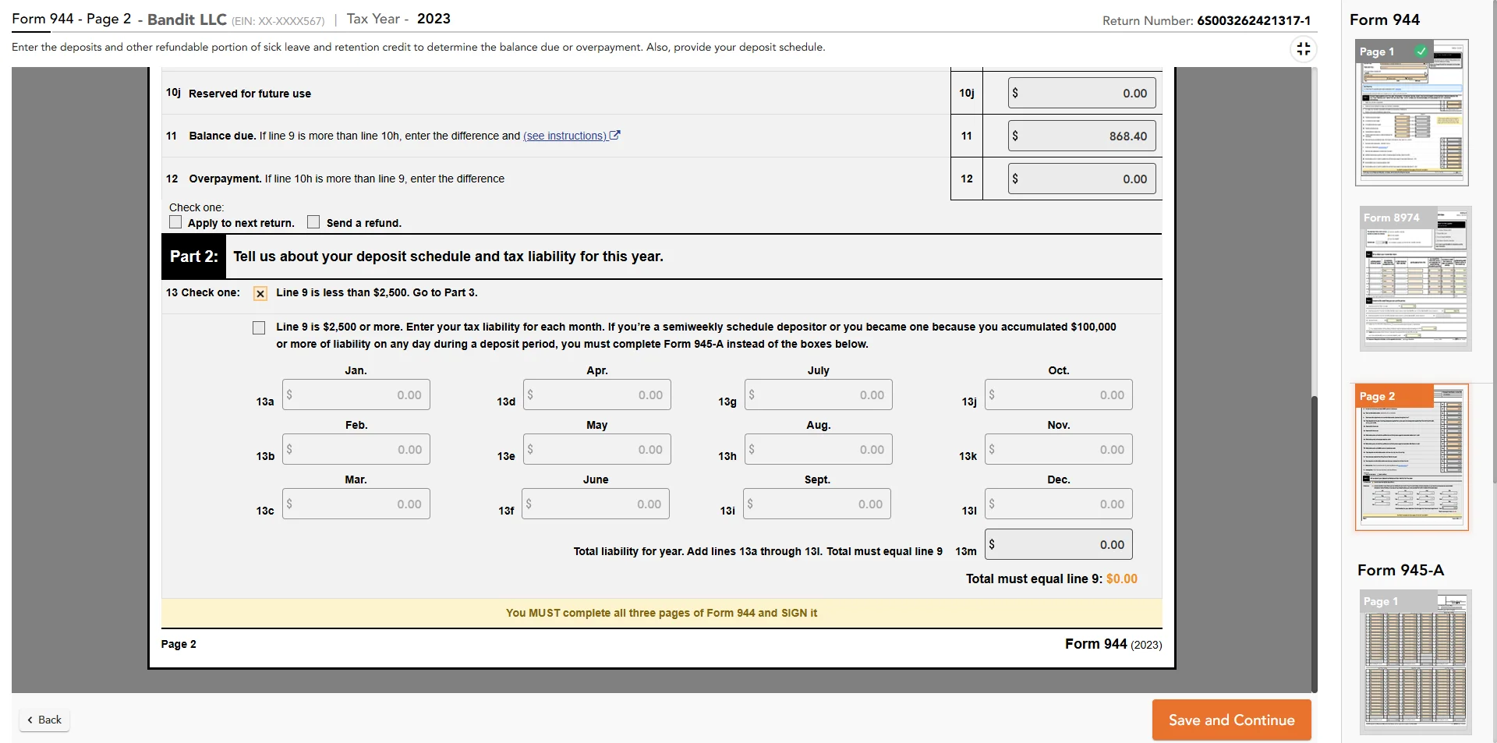Image resolution: width=1497 pixels, height=743 pixels.
Task: Toggle Line 9 is less than $2,500 checkbox
Action: coord(260,293)
